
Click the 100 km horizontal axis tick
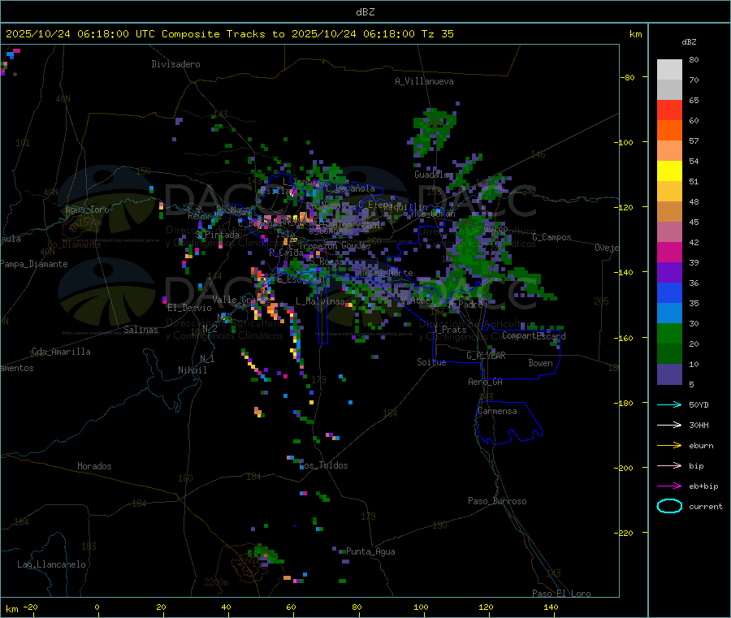pyautogui.click(x=421, y=607)
